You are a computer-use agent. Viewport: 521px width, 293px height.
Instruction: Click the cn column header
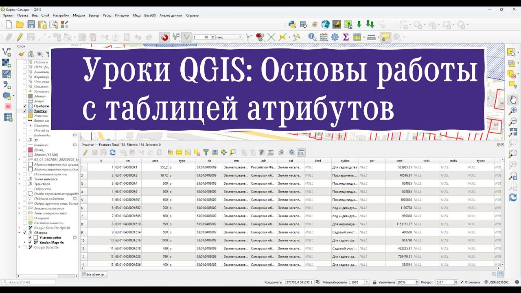point(128,161)
